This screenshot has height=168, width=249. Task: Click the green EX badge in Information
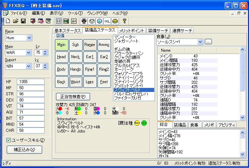144,123
